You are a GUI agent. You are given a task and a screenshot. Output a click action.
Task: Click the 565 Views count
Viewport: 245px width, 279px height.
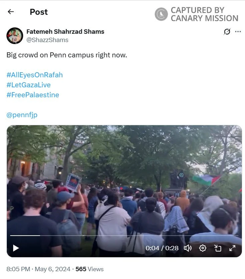pyautogui.click(x=89, y=269)
